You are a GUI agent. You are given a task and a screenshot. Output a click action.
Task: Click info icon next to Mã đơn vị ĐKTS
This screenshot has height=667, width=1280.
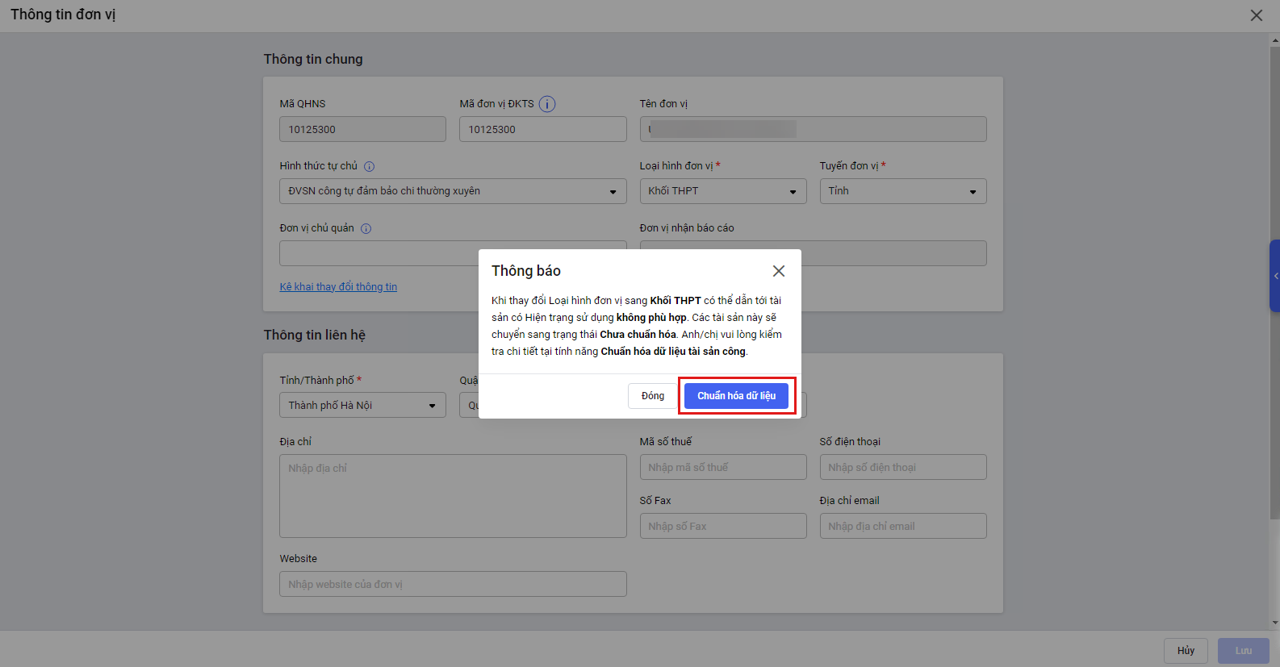tap(547, 104)
